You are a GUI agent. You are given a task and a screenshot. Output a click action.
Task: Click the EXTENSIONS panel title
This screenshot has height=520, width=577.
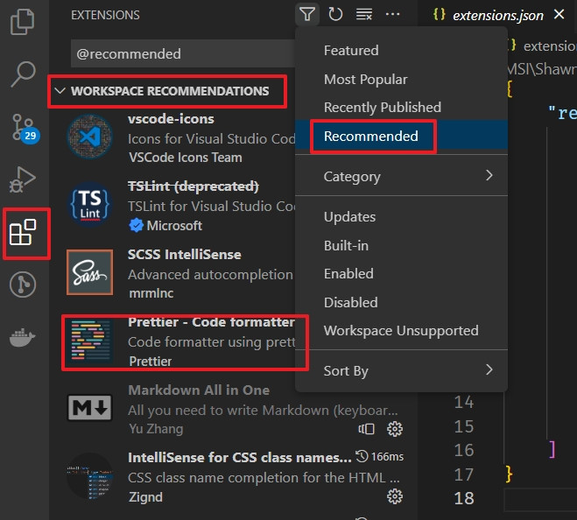click(105, 15)
